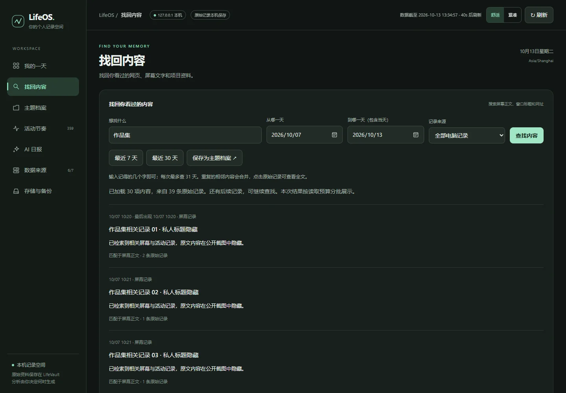Click the 数据截至 timestamp text

pyautogui.click(x=441, y=15)
